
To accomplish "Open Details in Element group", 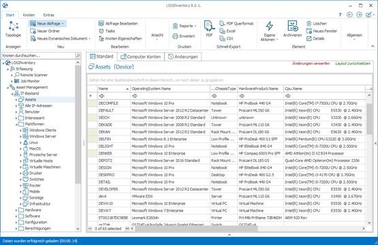I will click(x=315, y=38).
